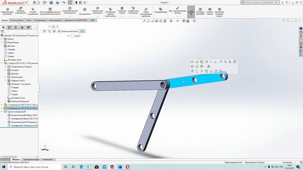Toggle the Select cursor tool
The height and width of the screenshot is (170, 303).
coord(70,2)
